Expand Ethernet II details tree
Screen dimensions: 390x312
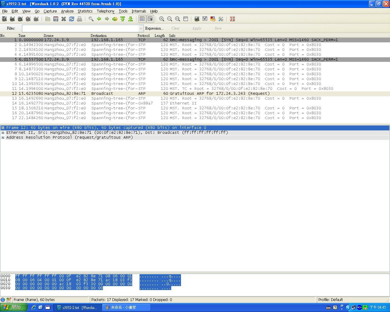3,133
